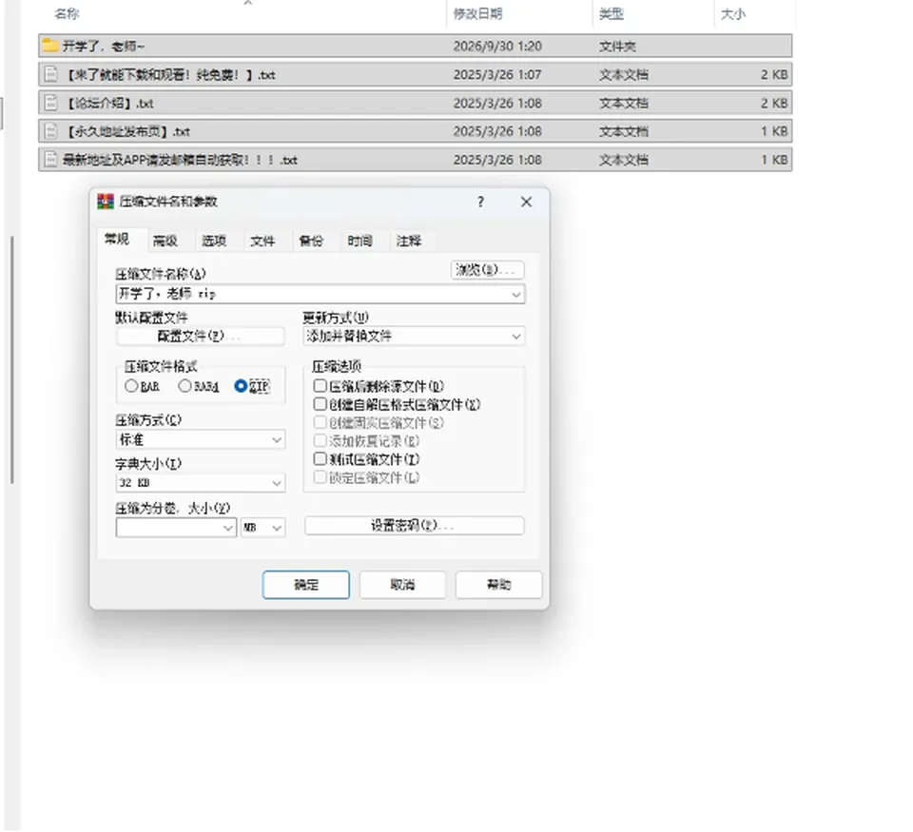Open the 字典大小 dropdown showing 32 KB
This screenshot has height=832, width=913.
coord(201,483)
